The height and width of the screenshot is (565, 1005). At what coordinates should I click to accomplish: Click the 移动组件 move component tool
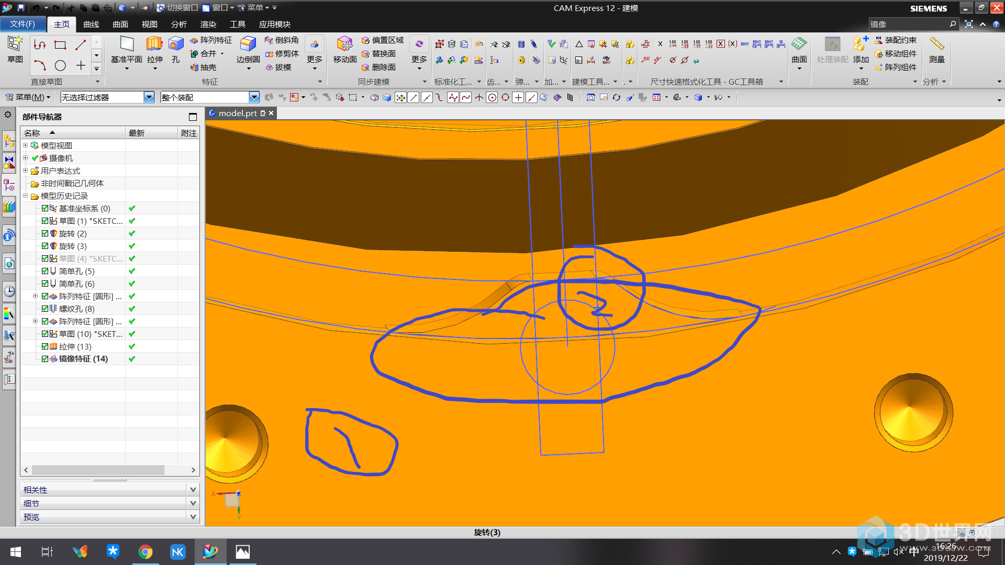[x=896, y=54]
